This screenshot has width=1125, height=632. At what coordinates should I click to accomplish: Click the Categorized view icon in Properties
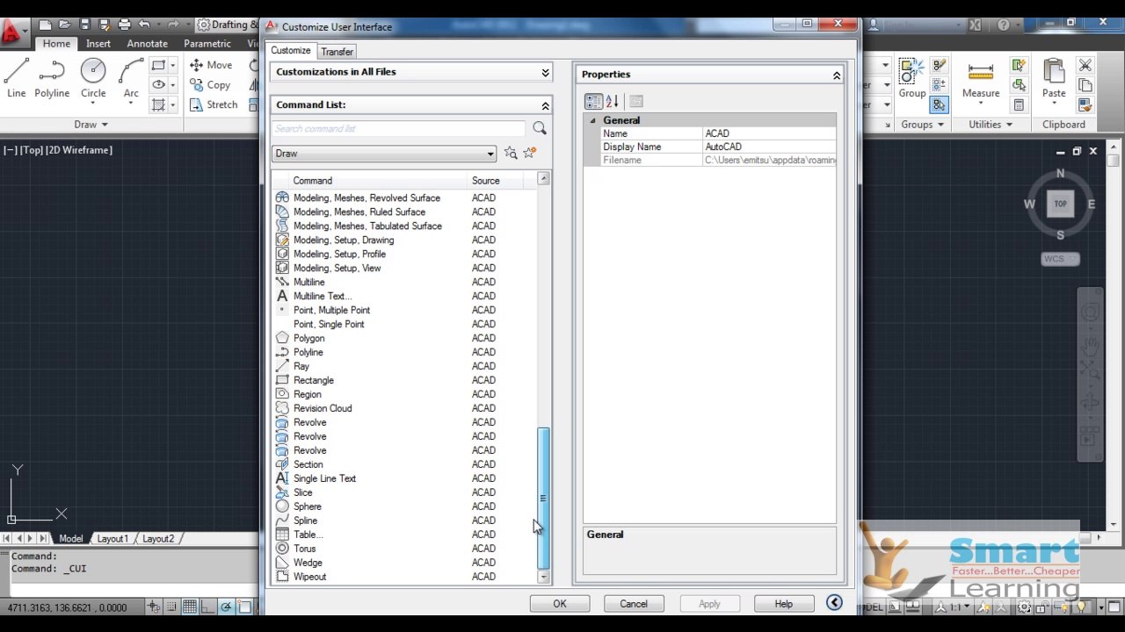pos(593,102)
